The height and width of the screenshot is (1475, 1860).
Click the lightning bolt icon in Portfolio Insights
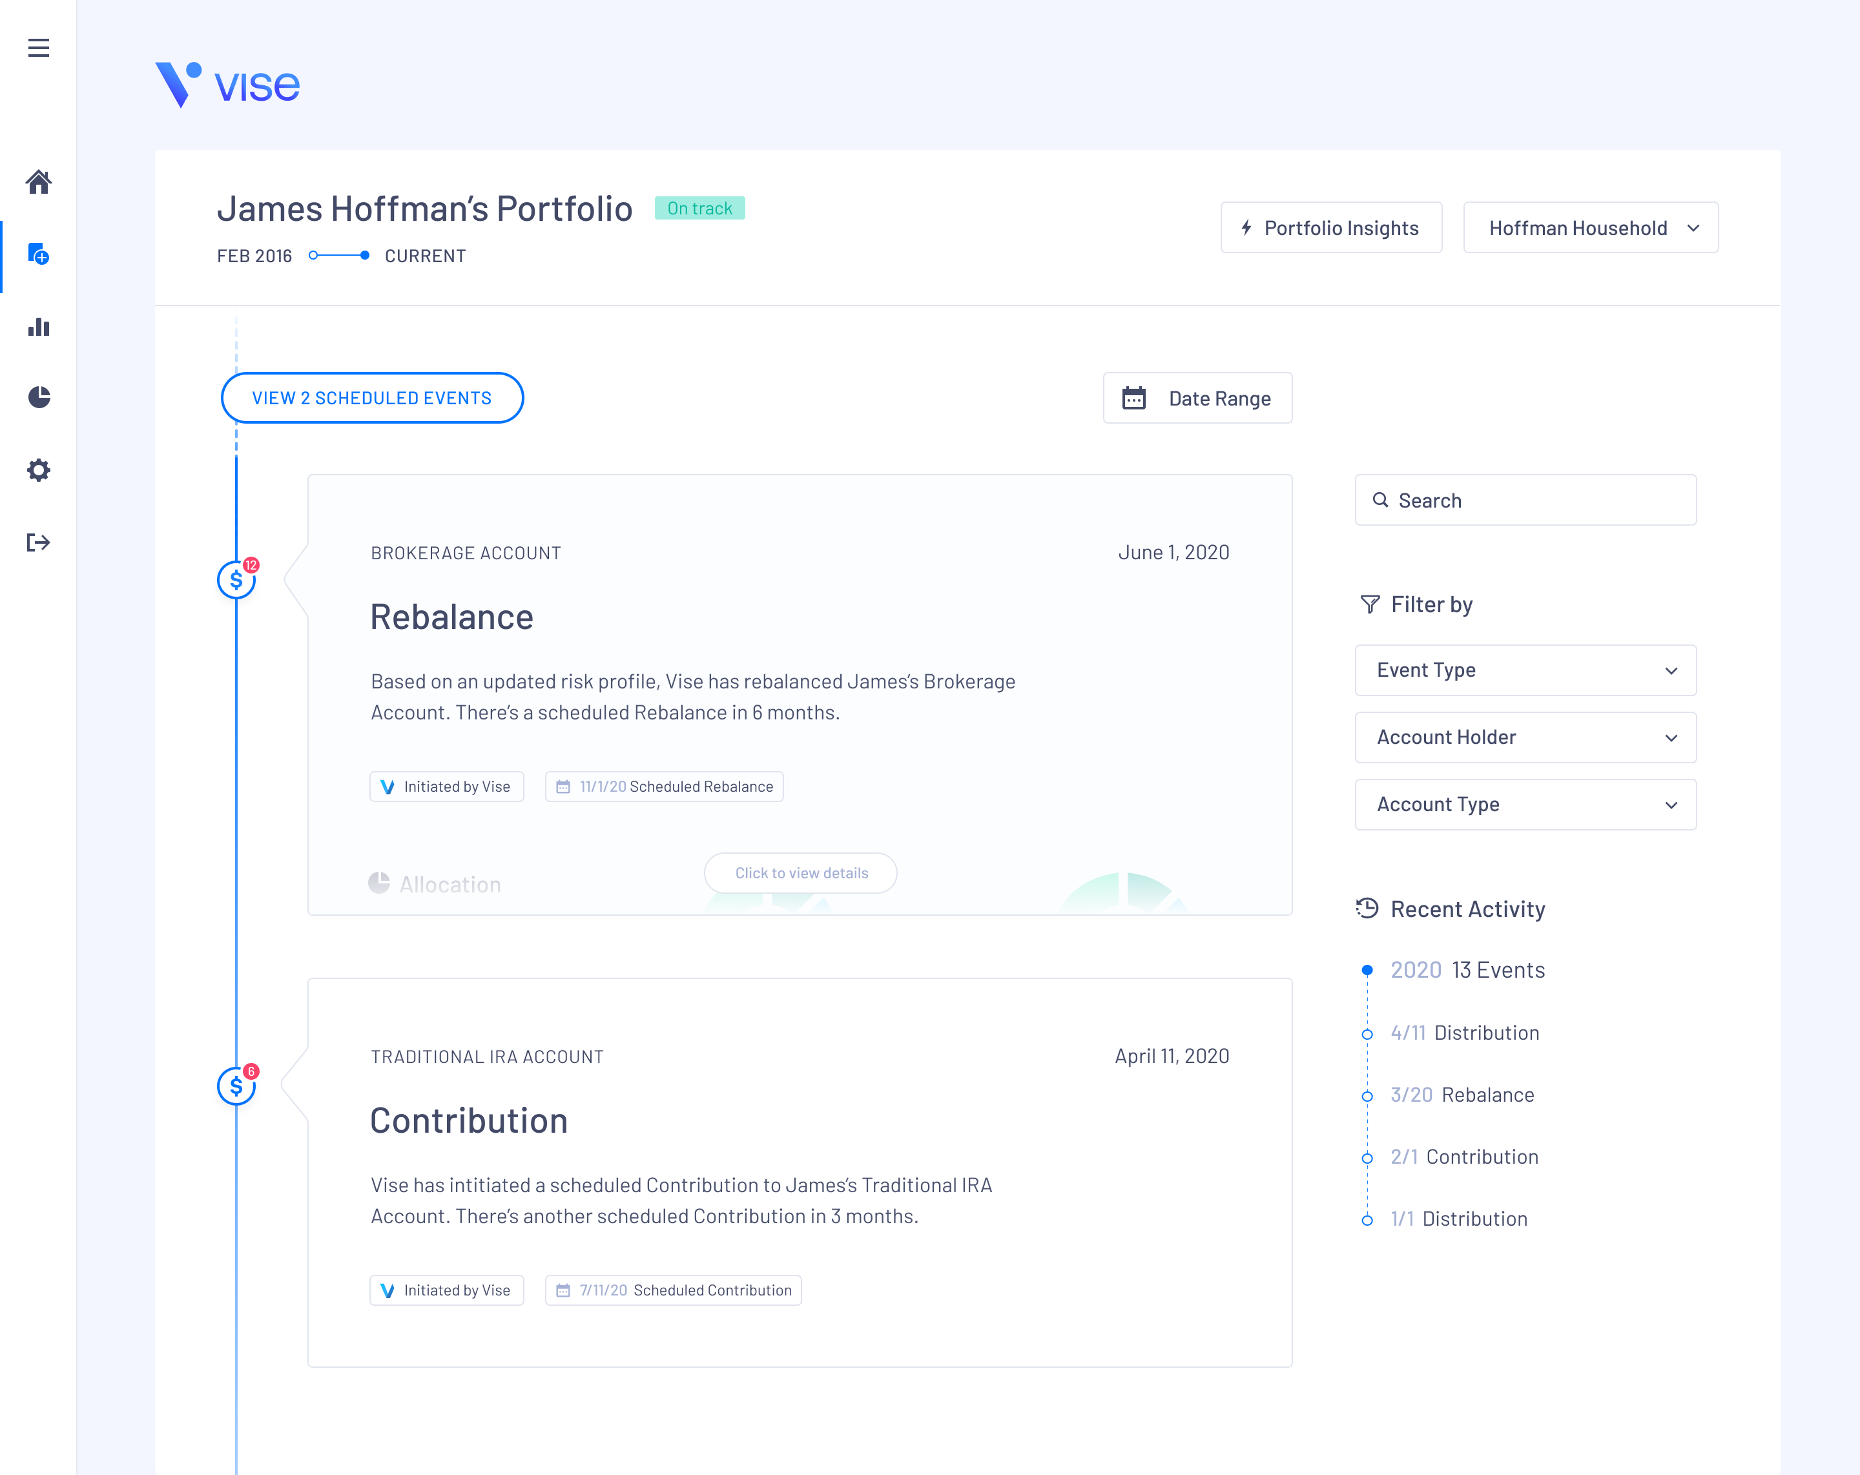coord(1246,228)
